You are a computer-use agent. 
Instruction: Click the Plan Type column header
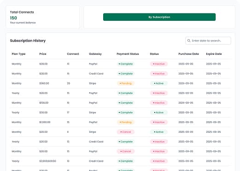[x=18, y=54]
